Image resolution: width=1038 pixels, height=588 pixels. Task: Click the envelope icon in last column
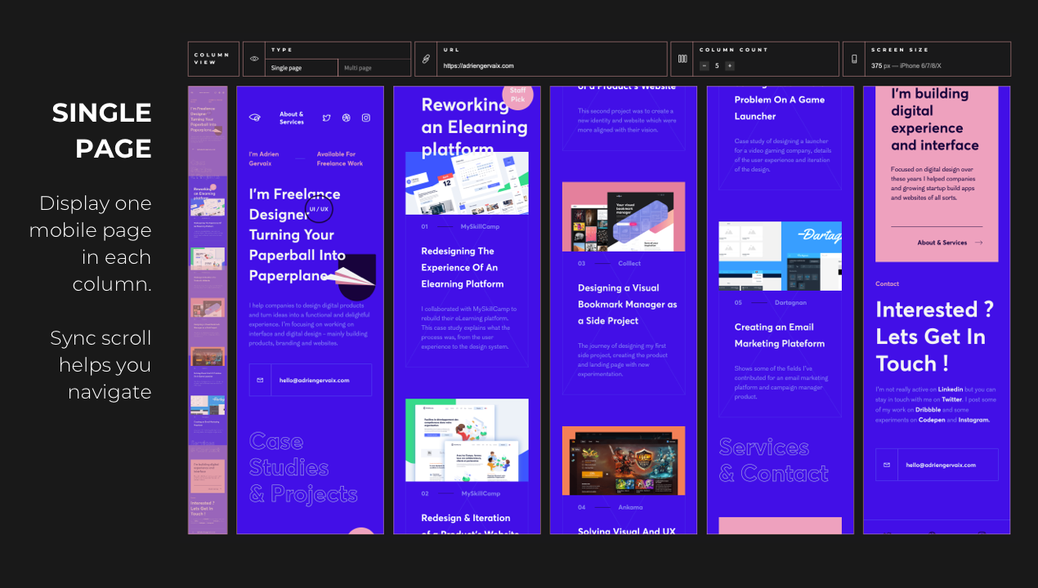(887, 465)
